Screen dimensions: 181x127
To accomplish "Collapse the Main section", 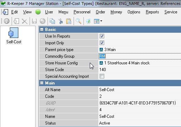I will pos(42,83).
